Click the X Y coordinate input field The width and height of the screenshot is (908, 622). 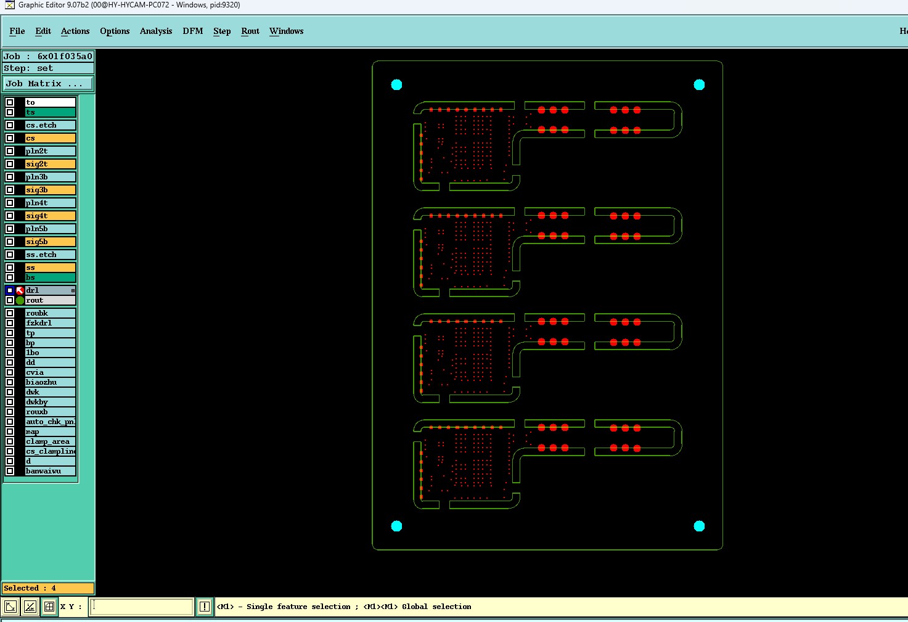pos(142,607)
